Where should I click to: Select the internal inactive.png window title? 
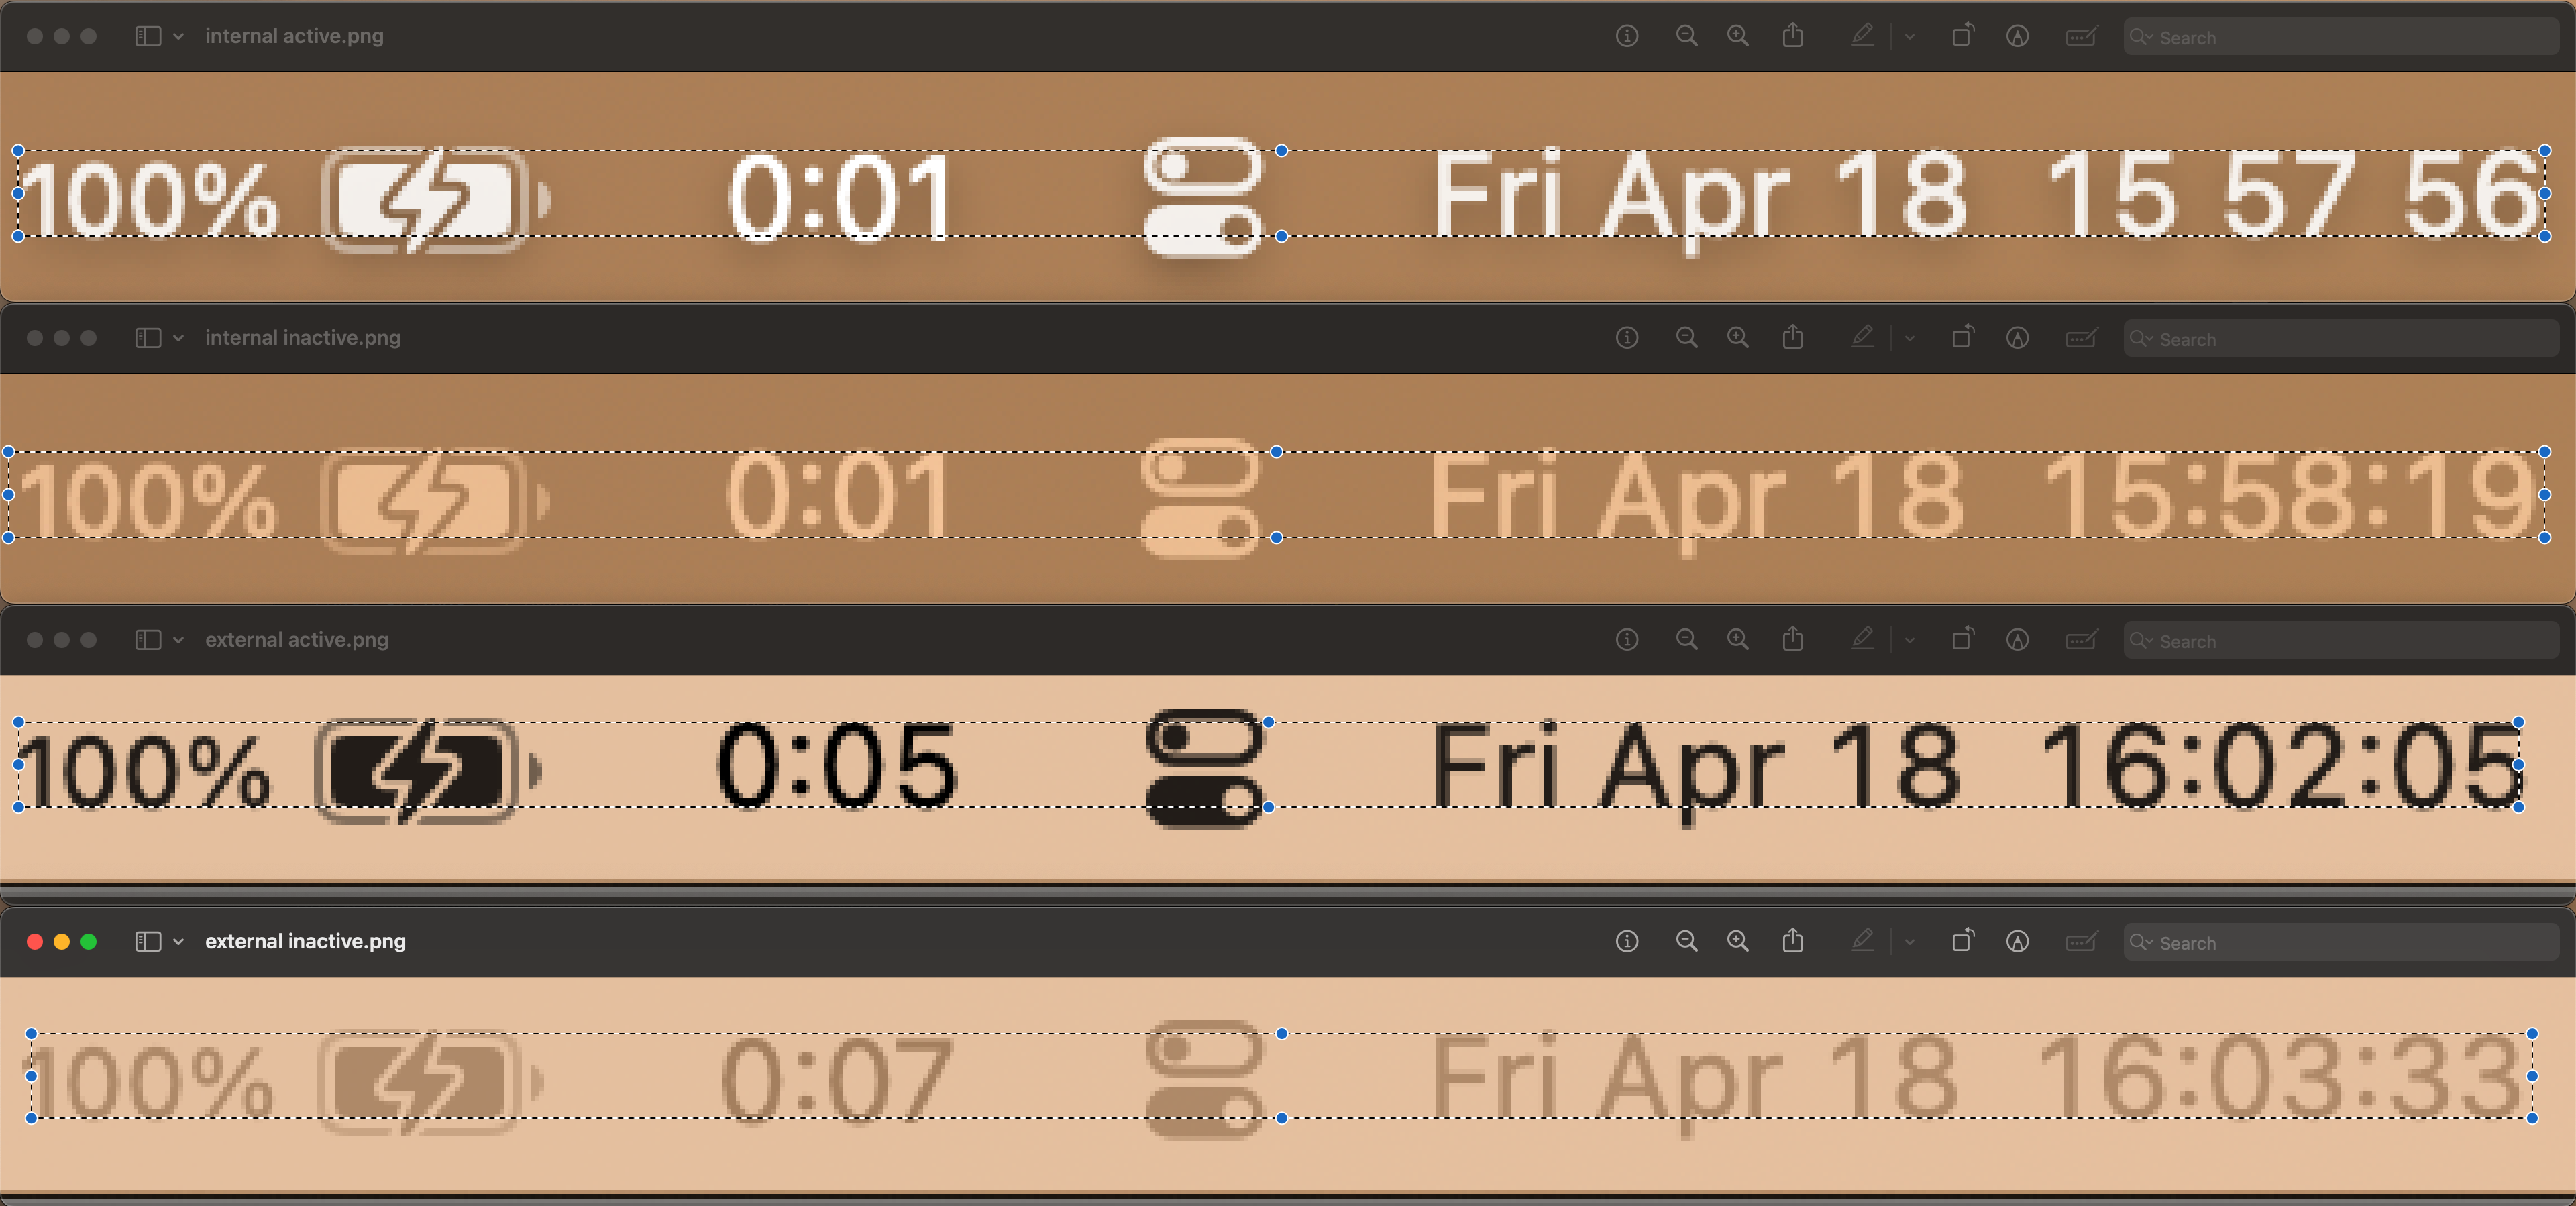[x=303, y=338]
